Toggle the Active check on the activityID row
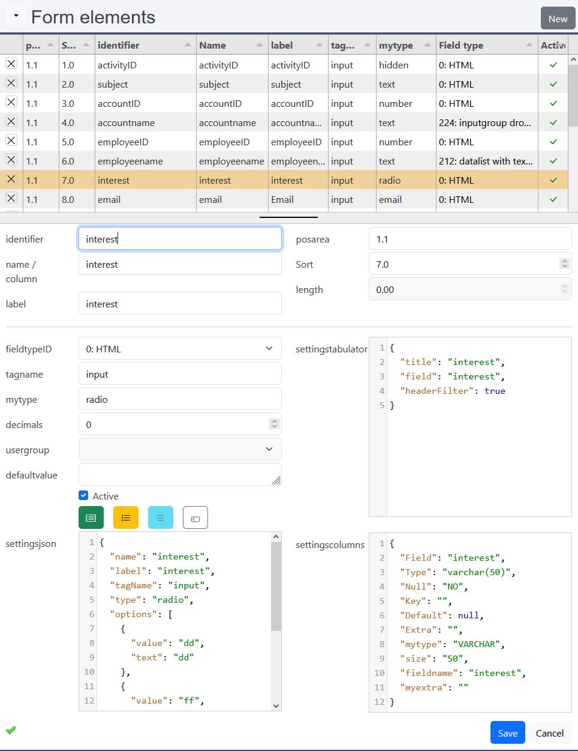 pos(552,65)
